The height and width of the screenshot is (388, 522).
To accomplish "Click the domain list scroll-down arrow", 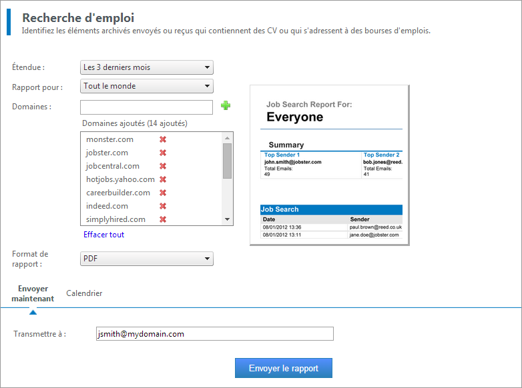I will 228,219.
